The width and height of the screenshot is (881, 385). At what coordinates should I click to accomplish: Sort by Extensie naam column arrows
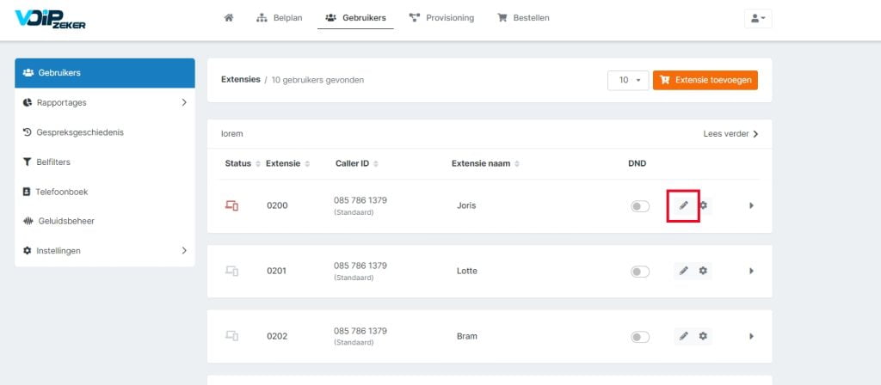(x=516, y=164)
